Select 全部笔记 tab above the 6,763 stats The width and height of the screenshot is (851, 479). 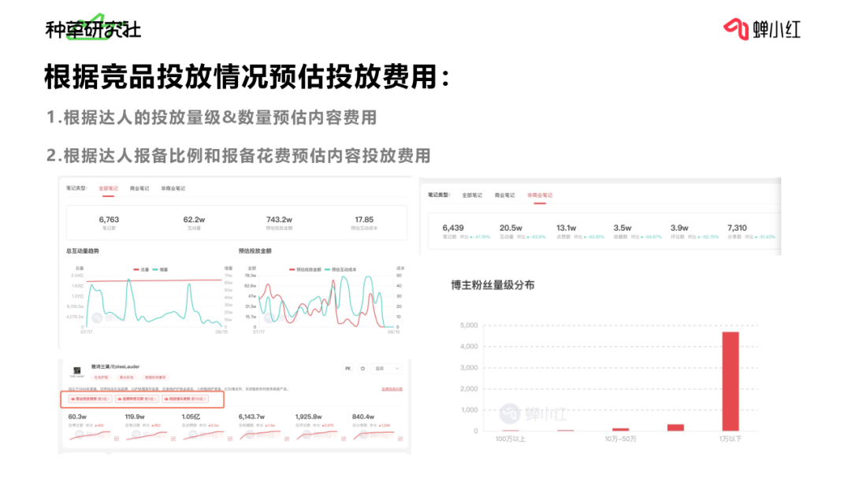108,188
